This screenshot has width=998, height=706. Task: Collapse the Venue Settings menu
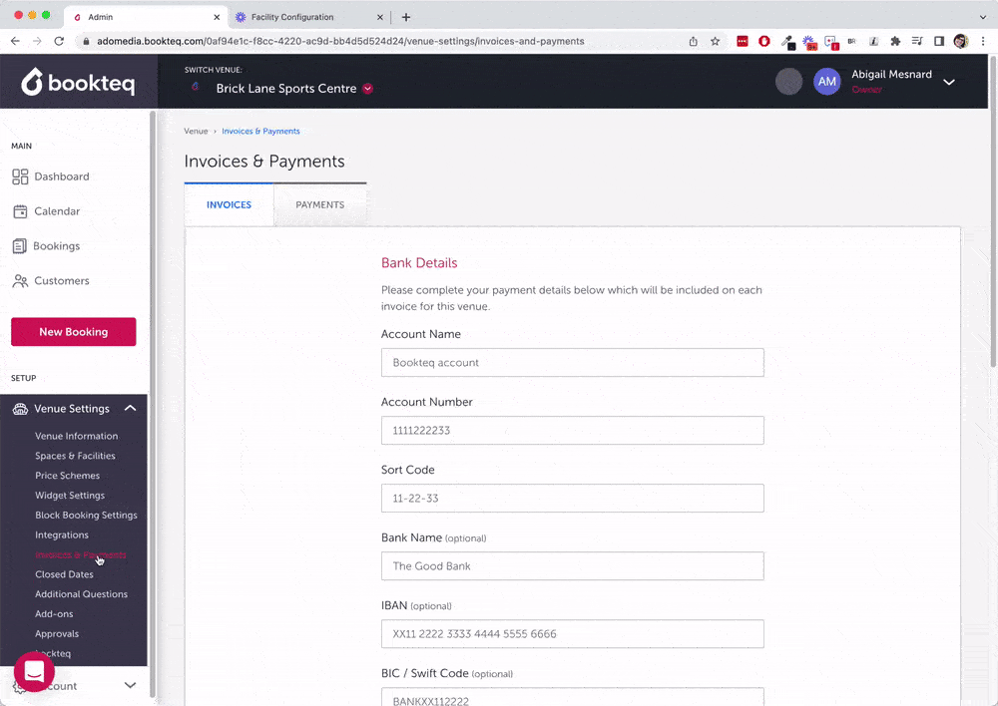coord(130,408)
